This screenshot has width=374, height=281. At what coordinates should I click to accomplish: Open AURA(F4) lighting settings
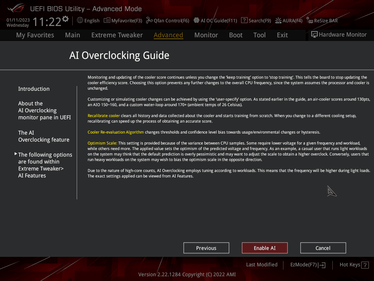[289, 20]
